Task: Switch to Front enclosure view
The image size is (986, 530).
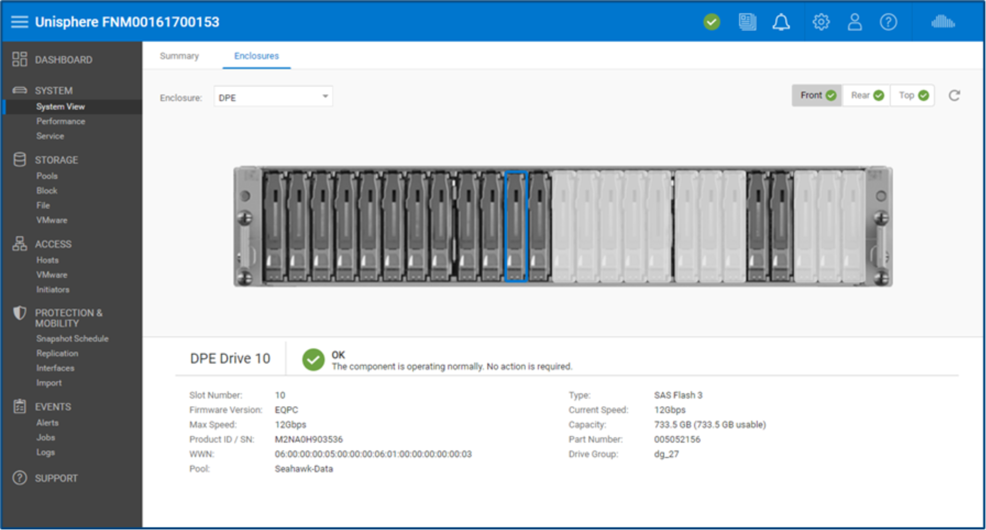Action: click(817, 96)
